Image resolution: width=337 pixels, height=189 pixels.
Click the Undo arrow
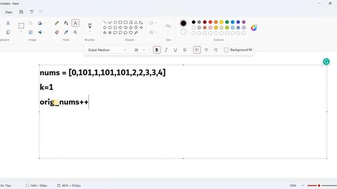coord(32,12)
